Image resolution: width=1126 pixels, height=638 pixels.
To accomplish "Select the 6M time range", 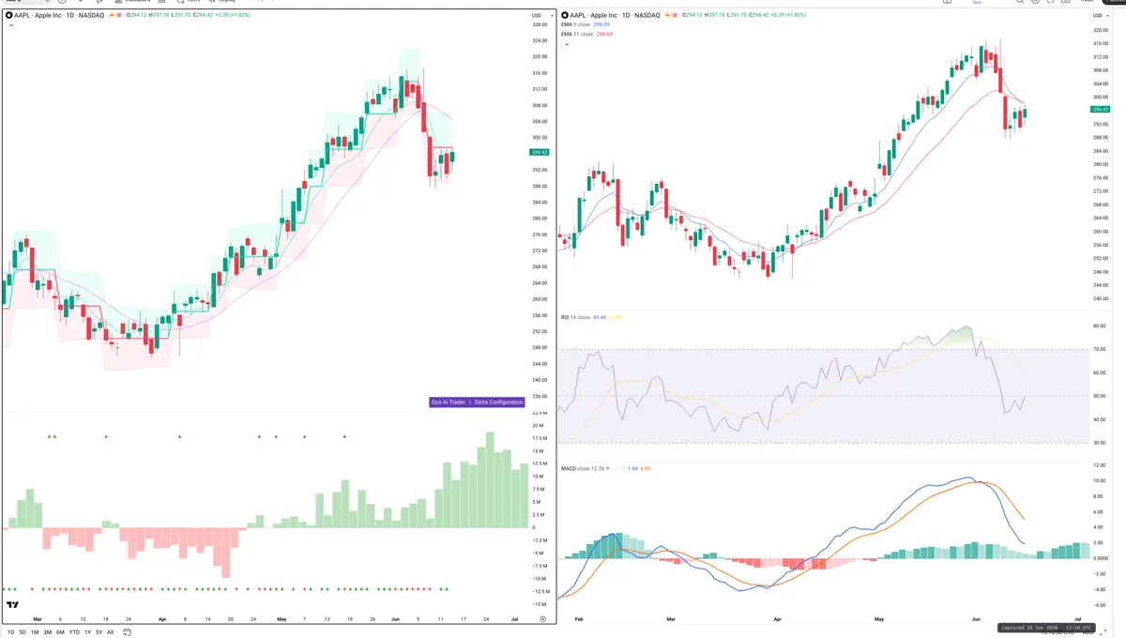I will [x=60, y=632].
